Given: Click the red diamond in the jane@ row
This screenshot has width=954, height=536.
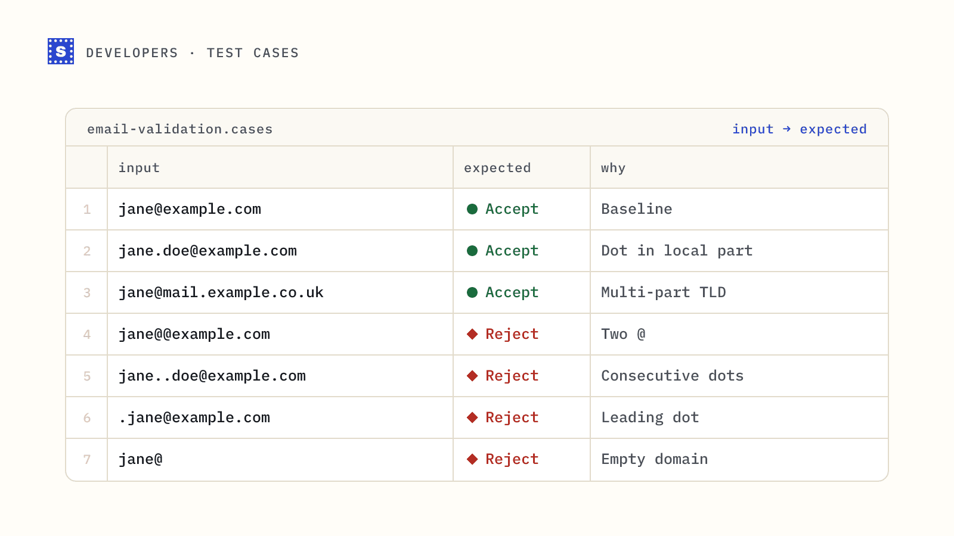Looking at the screenshot, I should pyautogui.click(x=472, y=459).
